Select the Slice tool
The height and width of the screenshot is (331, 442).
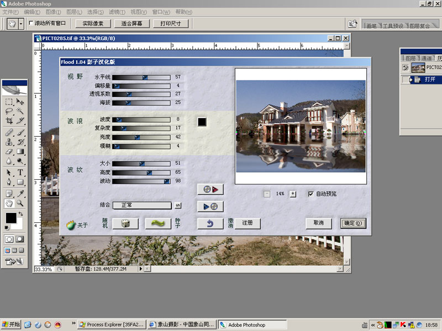20,121
